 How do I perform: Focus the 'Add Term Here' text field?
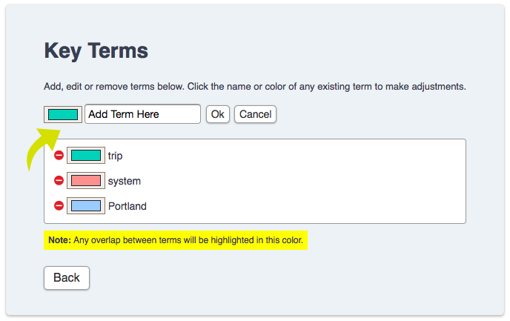[x=142, y=114]
